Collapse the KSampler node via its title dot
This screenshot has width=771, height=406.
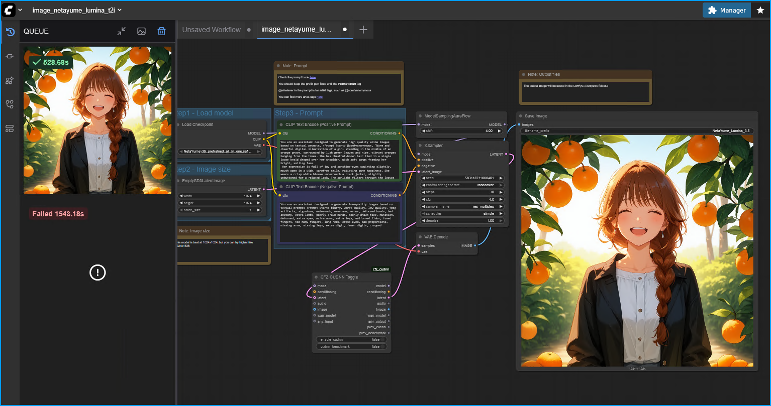[x=420, y=146]
